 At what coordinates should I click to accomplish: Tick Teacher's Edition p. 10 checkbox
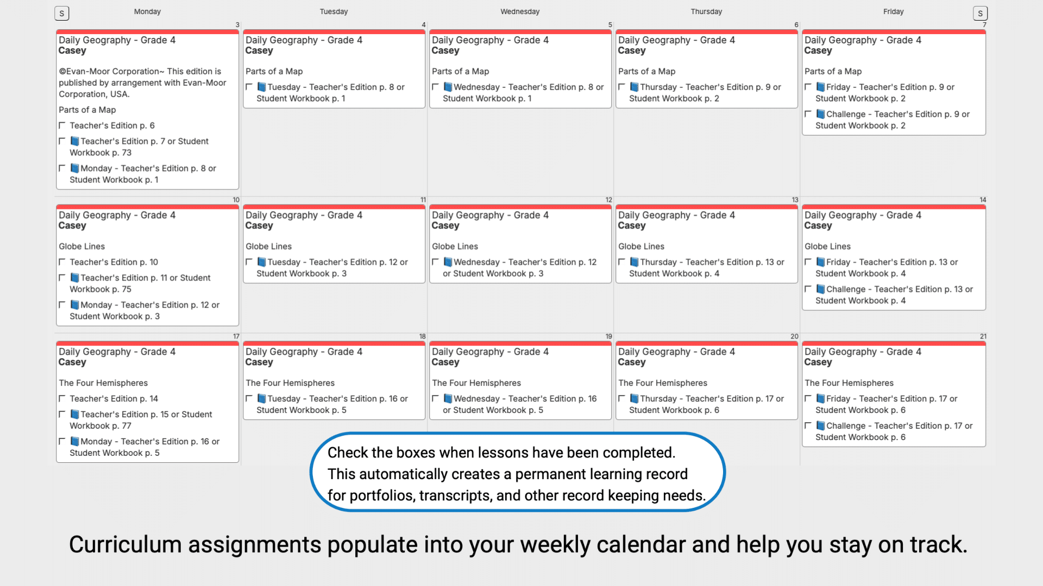[62, 262]
